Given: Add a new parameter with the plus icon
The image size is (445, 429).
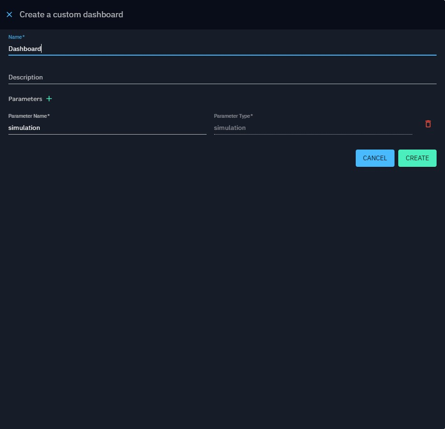Looking at the screenshot, I should (49, 99).
